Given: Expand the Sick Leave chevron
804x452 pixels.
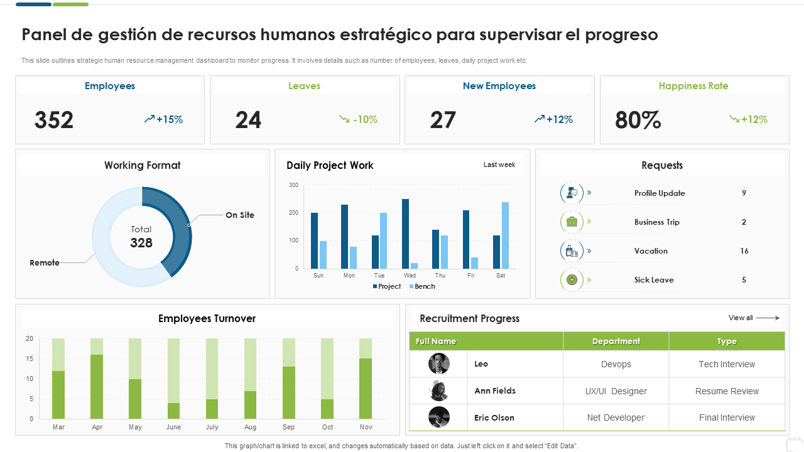Looking at the screenshot, I should pos(589,279).
